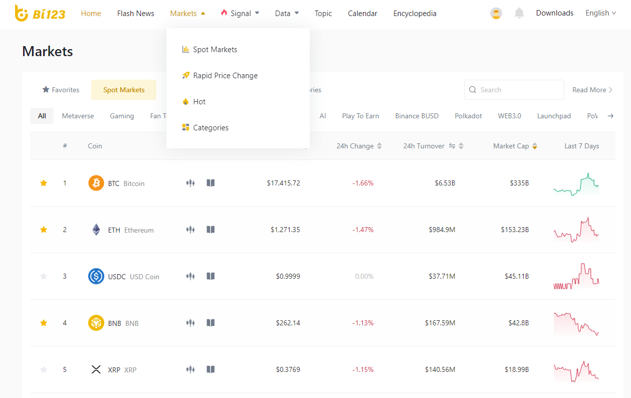The height and width of the screenshot is (398, 631).
Task: Open the Downloads page
Action: (x=555, y=13)
